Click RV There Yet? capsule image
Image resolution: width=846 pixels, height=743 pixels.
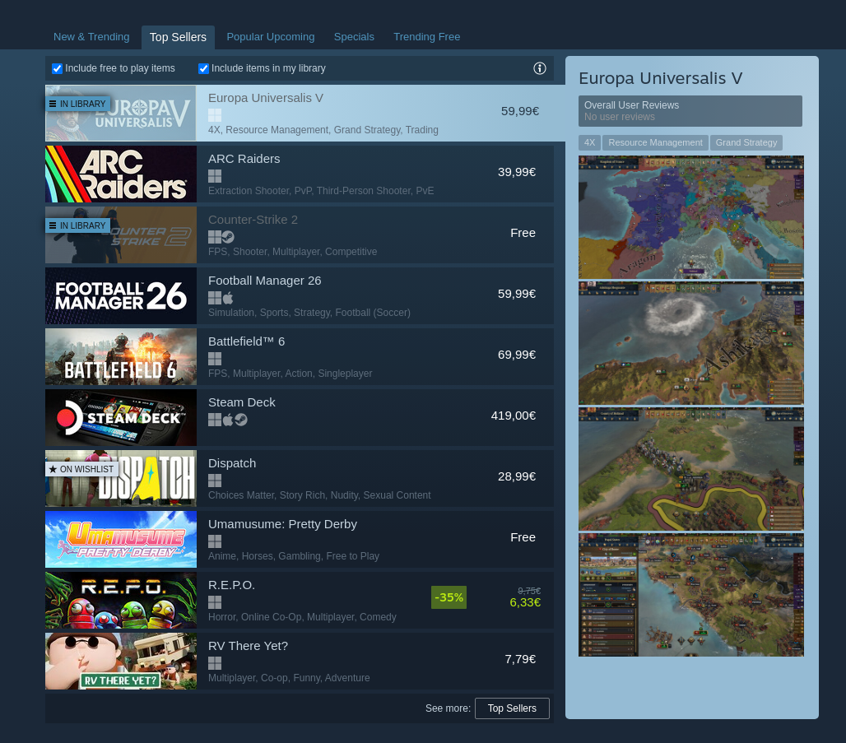121,662
